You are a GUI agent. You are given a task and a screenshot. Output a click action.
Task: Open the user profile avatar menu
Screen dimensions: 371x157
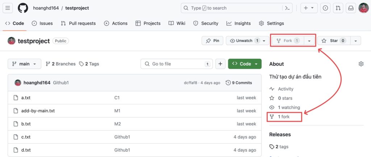coord(363,8)
